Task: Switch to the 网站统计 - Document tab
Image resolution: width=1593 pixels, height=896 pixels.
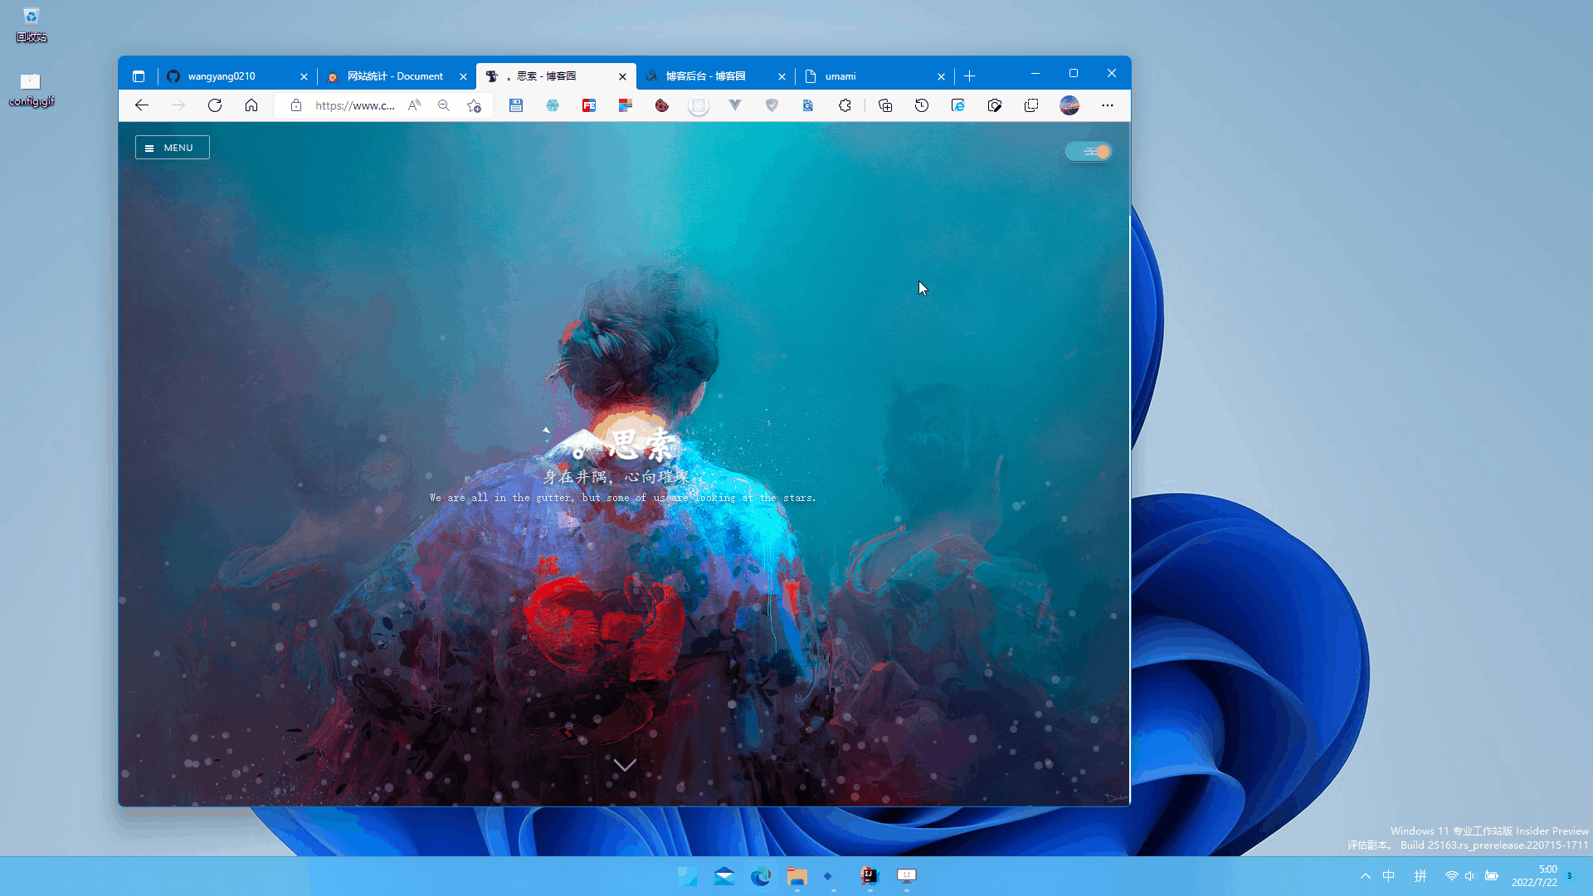Action: 397,76
